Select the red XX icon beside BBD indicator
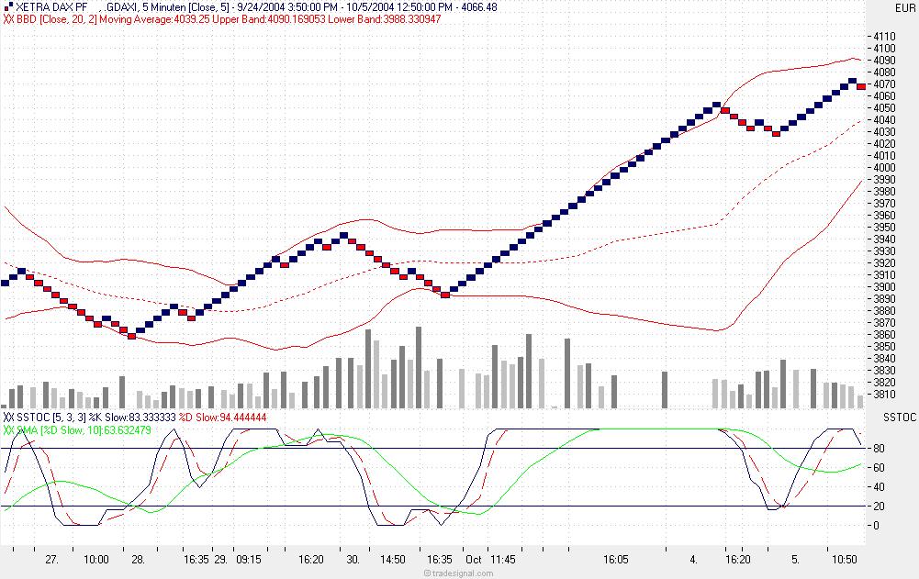The height and width of the screenshot is (579, 919). coord(9,17)
